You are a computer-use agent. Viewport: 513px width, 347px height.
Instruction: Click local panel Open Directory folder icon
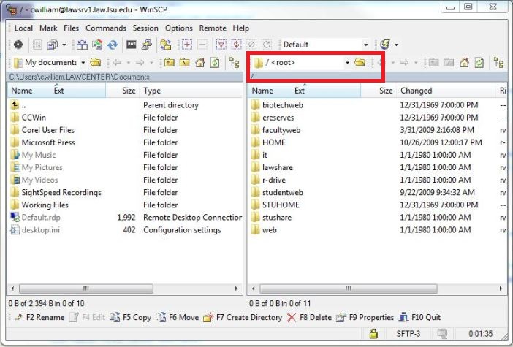tap(96, 62)
